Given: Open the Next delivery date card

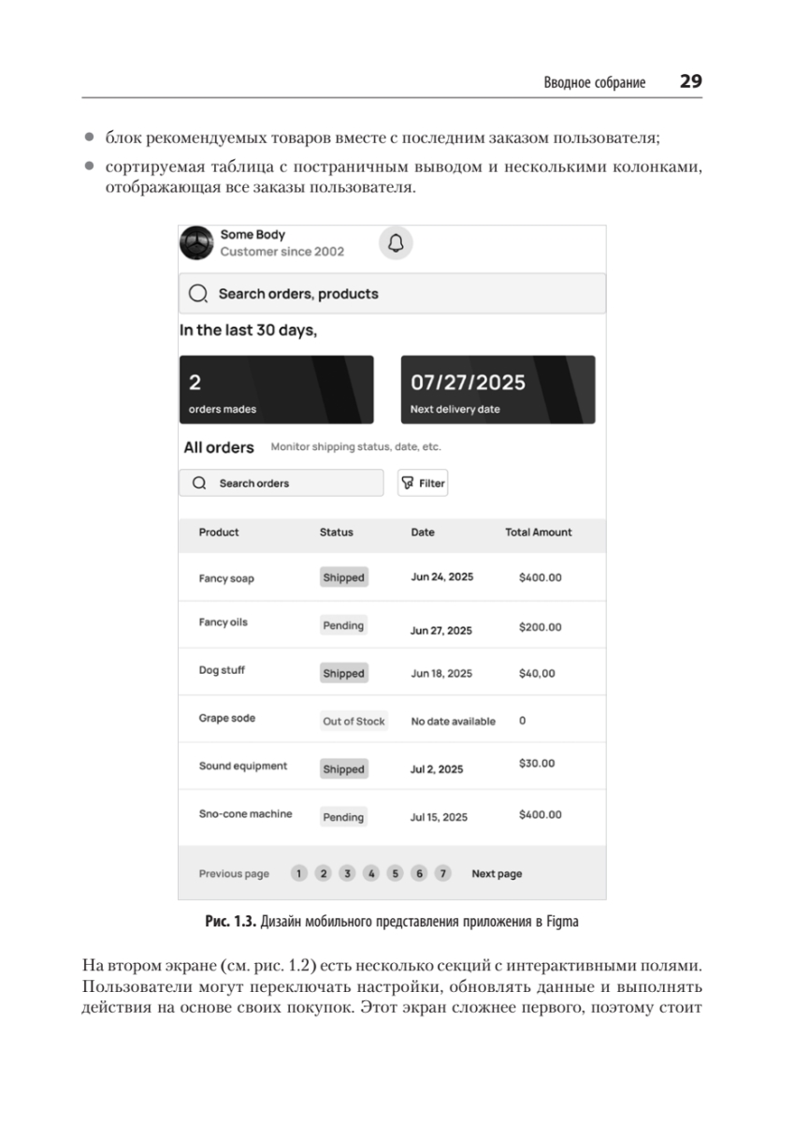Looking at the screenshot, I should coord(498,389).
